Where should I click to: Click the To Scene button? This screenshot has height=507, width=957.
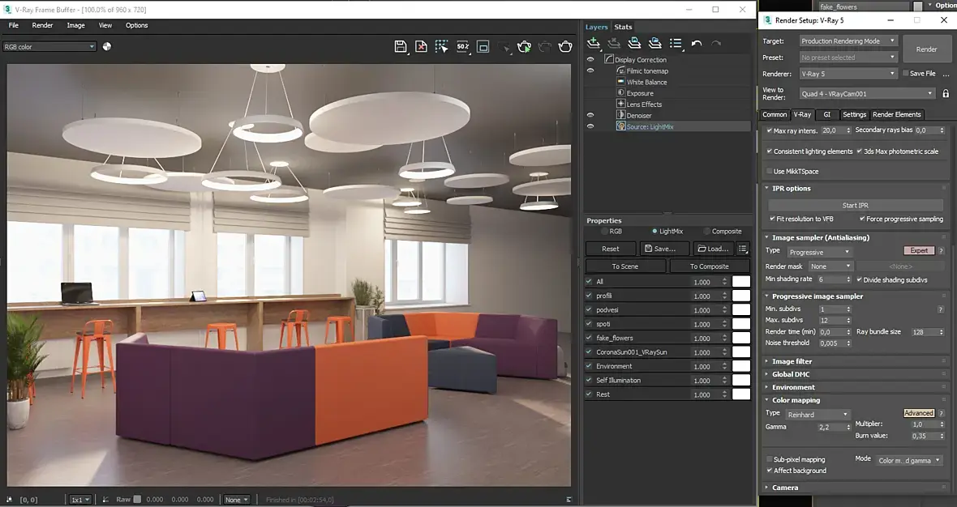pyautogui.click(x=625, y=266)
